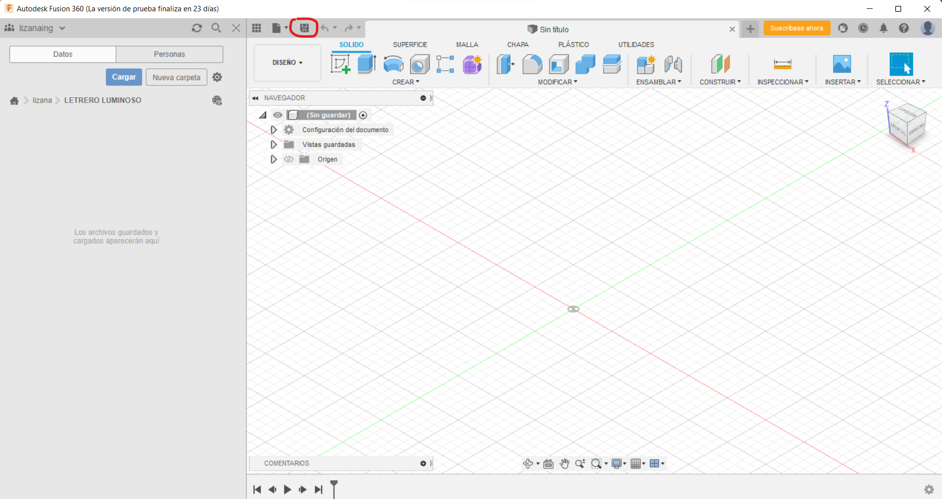The image size is (942, 499).
Task: Select the Hole tool
Action: click(x=420, y=64)
